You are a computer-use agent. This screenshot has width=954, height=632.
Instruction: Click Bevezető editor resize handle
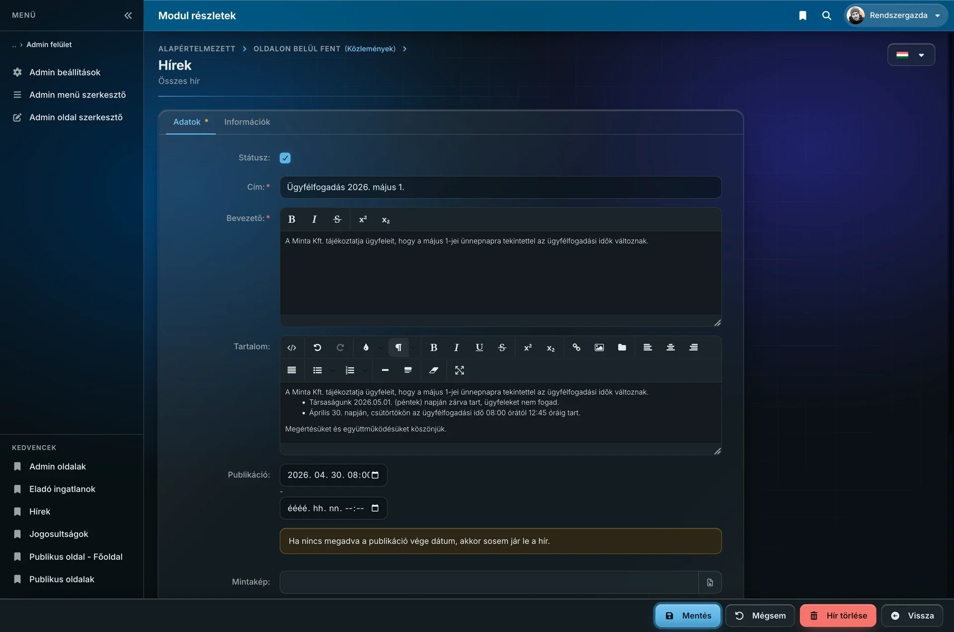coord(717,323)
